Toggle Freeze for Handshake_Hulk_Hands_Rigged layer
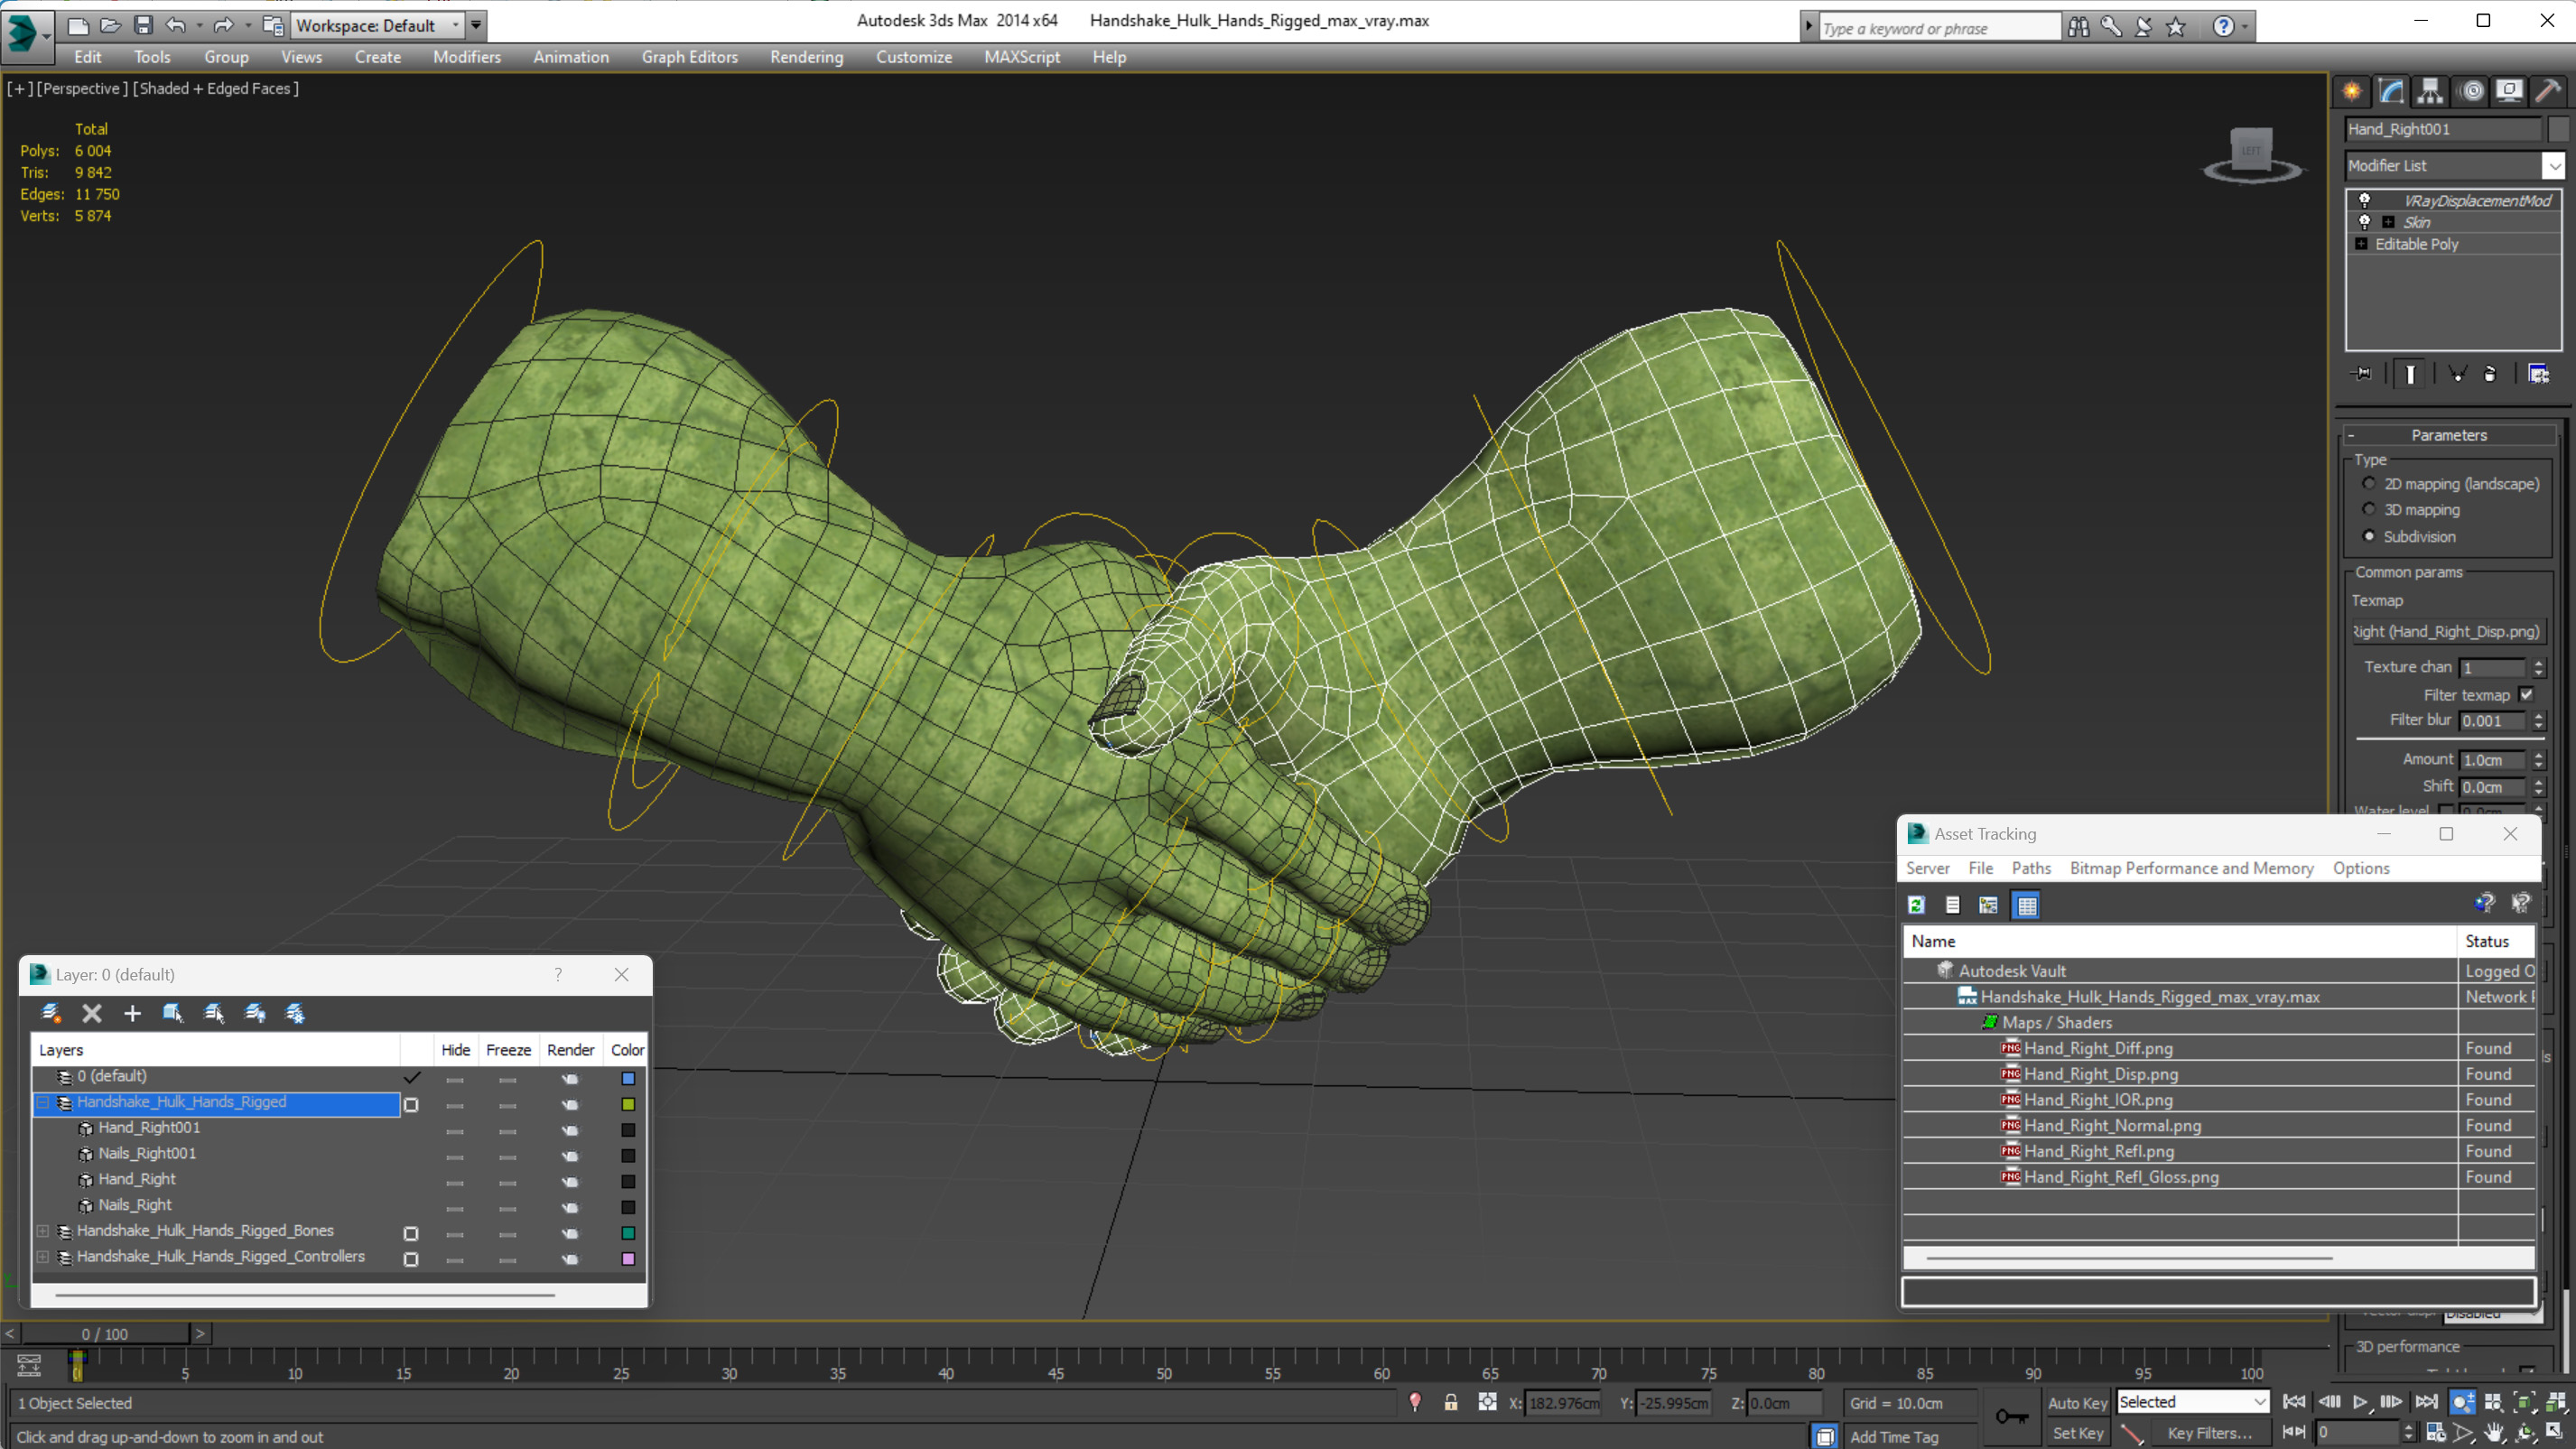 click(508, 1105)
